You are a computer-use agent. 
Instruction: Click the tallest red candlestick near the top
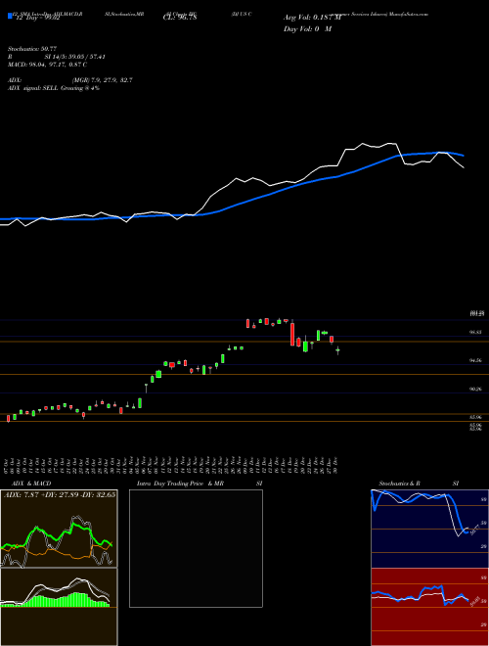(x=292, y=334)
